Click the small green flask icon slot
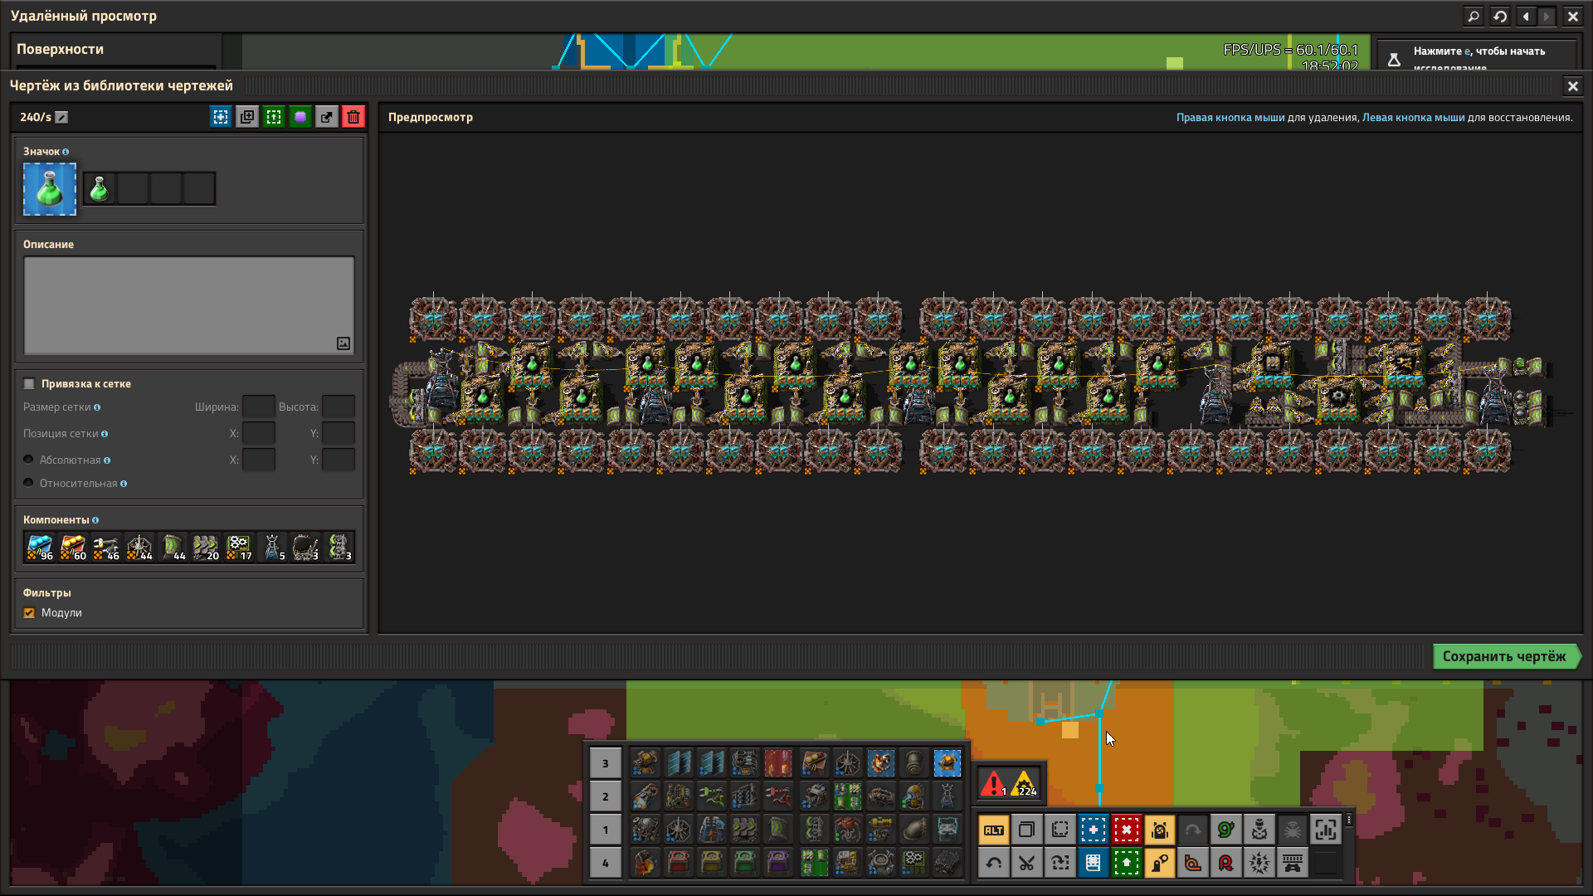Image resolution: width=1593 pixels, height=896 pixels. coord(100,189)
